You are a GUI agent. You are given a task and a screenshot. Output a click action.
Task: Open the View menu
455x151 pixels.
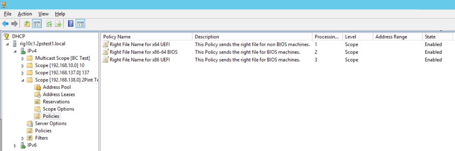[43, 14]
